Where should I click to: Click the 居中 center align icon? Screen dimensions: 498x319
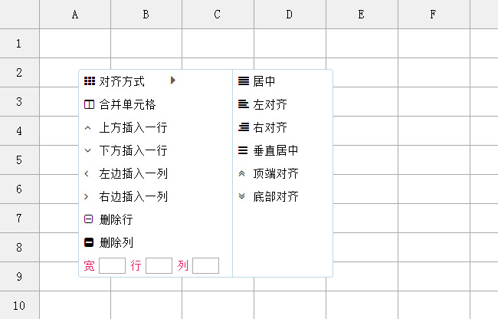pyautogui.click(x=243, y=81)
